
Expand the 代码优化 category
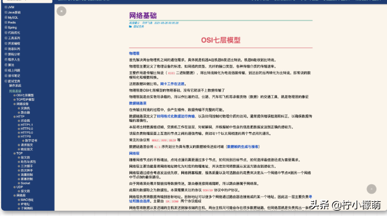6,32
